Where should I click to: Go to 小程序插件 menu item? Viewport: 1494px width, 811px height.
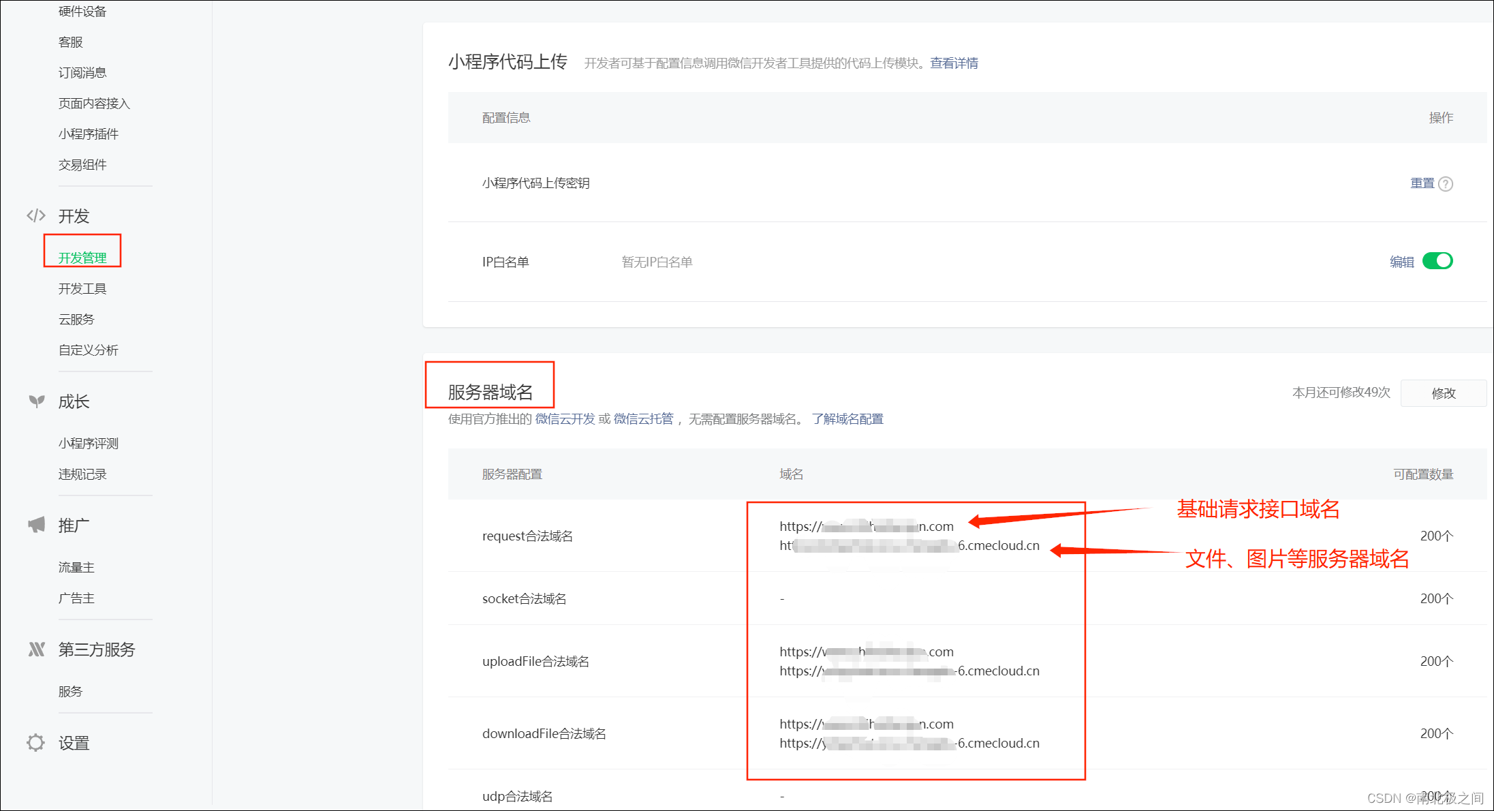pos(89,134)
